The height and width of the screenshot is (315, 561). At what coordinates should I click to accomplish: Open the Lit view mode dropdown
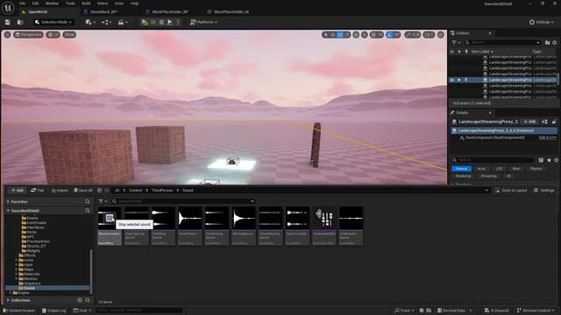(53, 35)
